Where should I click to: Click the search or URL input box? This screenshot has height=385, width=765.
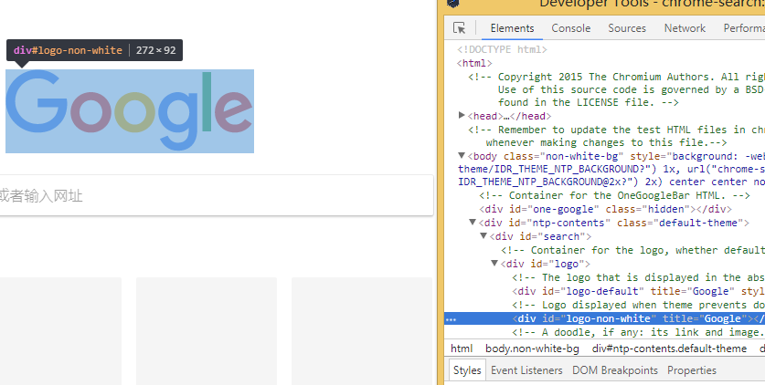(x=215, y=195)
